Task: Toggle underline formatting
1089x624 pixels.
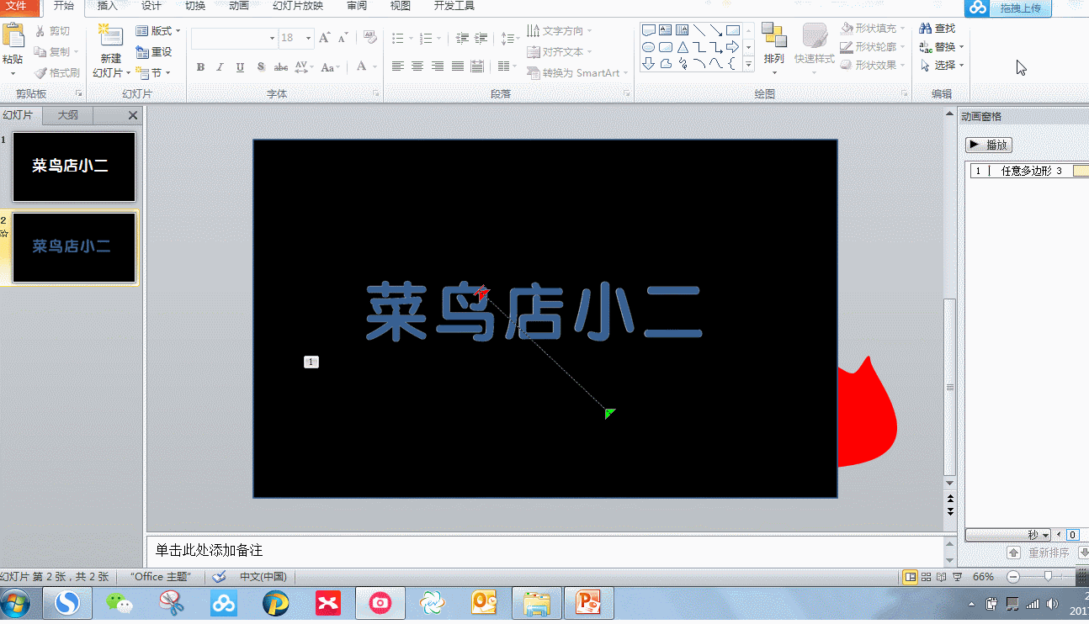Action: [240, 66]
